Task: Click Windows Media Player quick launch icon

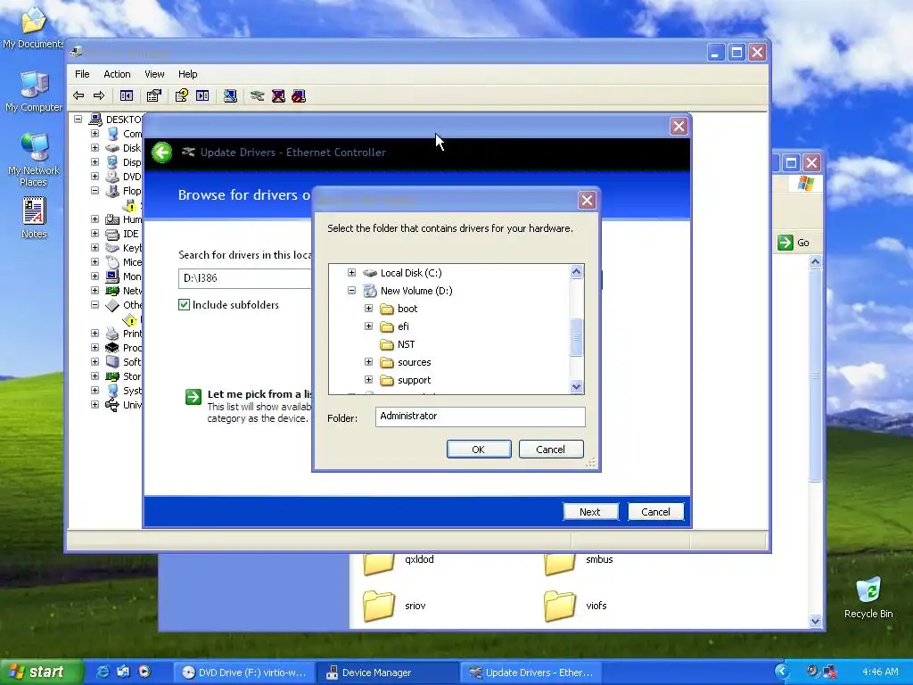Action: point(144,672)
